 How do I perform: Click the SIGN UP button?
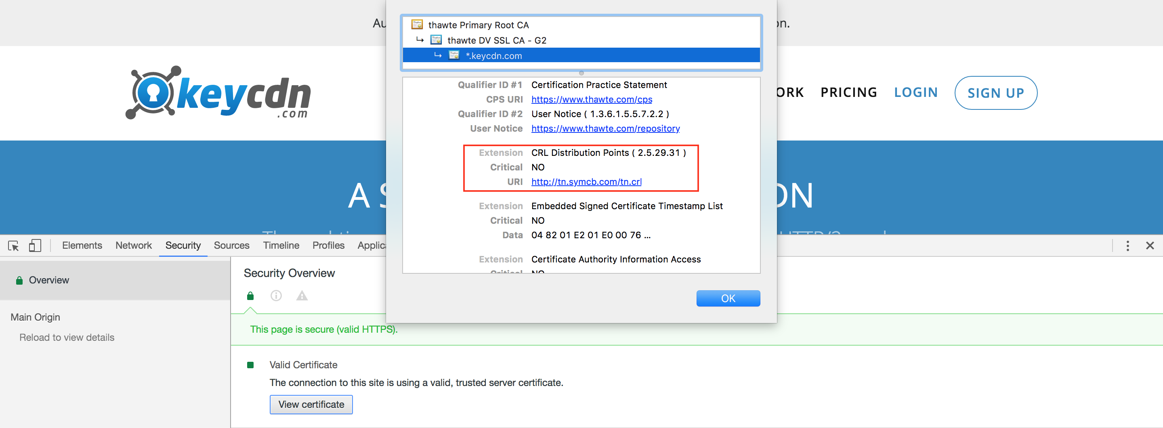pyautogui.click(x=995, y=92)
